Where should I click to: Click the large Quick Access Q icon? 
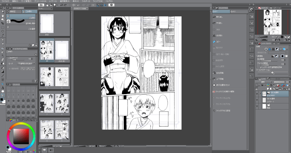[x=252, y=10]
